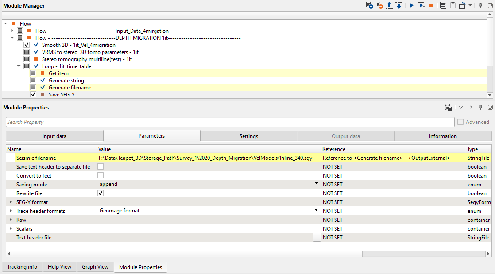Screen dimensions: 495x274
Task: Expand the SEG-Y format property row
Action: coord(11,202)
